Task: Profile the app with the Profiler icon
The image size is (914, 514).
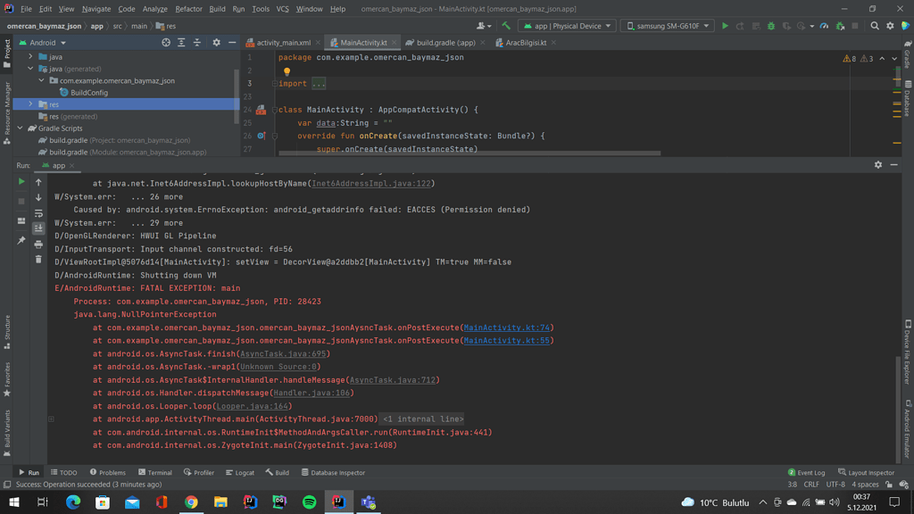Action: coord(822,26)
